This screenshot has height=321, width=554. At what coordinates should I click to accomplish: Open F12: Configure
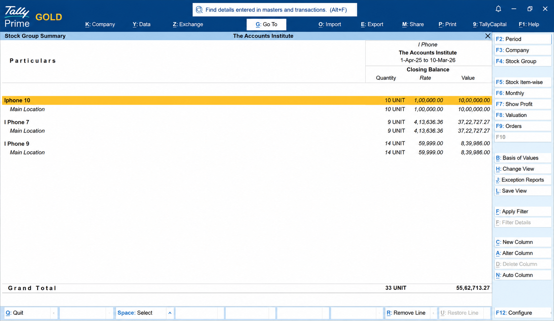point(523,313)
